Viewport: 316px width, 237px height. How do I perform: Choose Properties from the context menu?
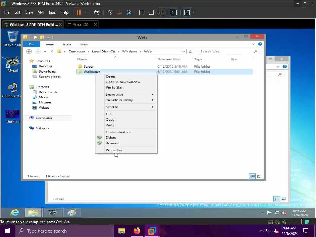(114, 150)
